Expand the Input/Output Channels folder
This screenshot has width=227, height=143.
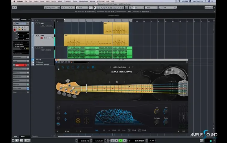click(x=33, y=64)
